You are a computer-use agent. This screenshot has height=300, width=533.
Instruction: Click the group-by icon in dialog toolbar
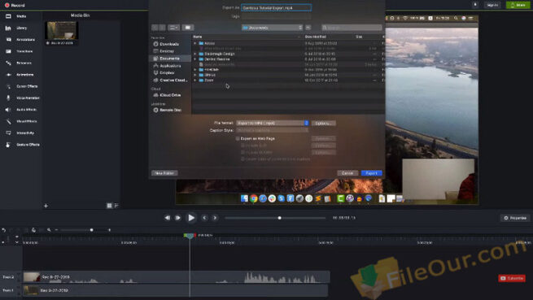[x=188, y=28]
